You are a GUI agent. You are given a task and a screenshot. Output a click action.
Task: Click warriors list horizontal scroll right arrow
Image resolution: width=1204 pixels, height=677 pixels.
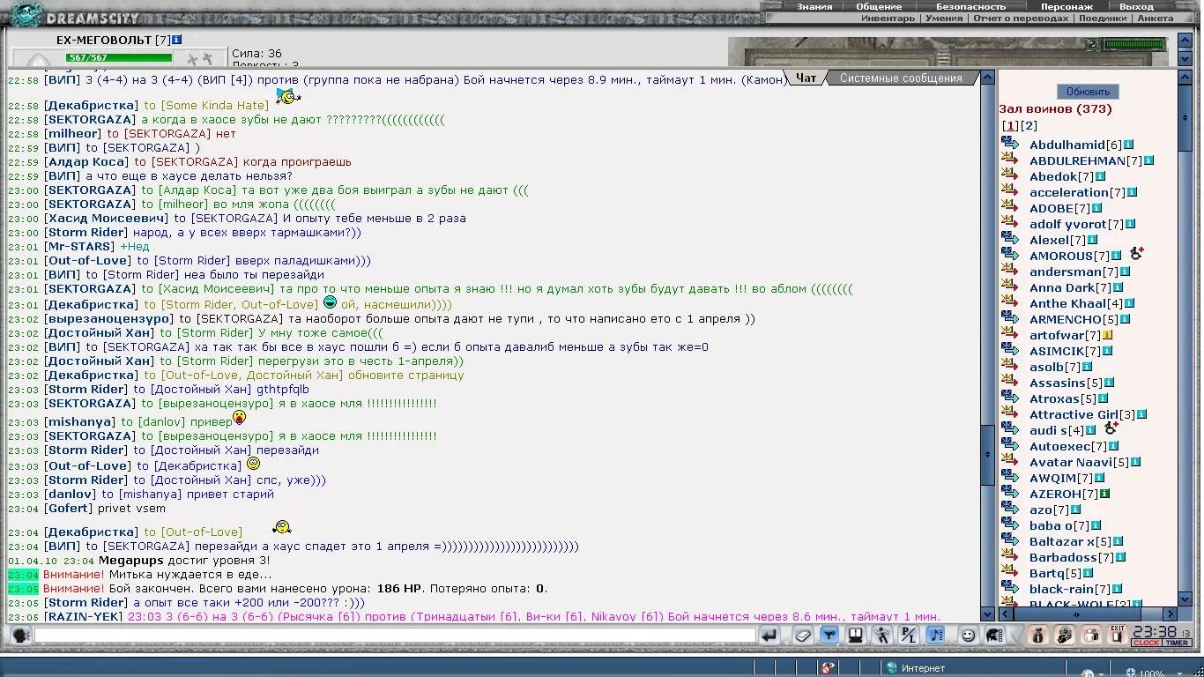point(1171,614)
